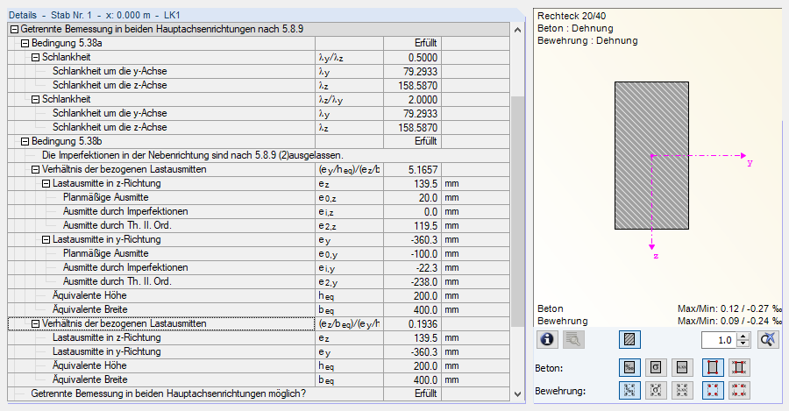Click the y-axis label in cross-section view

[750, 162]
